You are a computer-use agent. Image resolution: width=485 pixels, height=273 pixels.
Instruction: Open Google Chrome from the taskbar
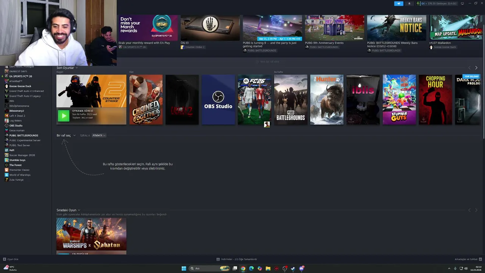click(x=243, y=268)
